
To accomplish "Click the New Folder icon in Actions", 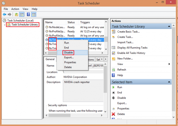I will (113, 59).
